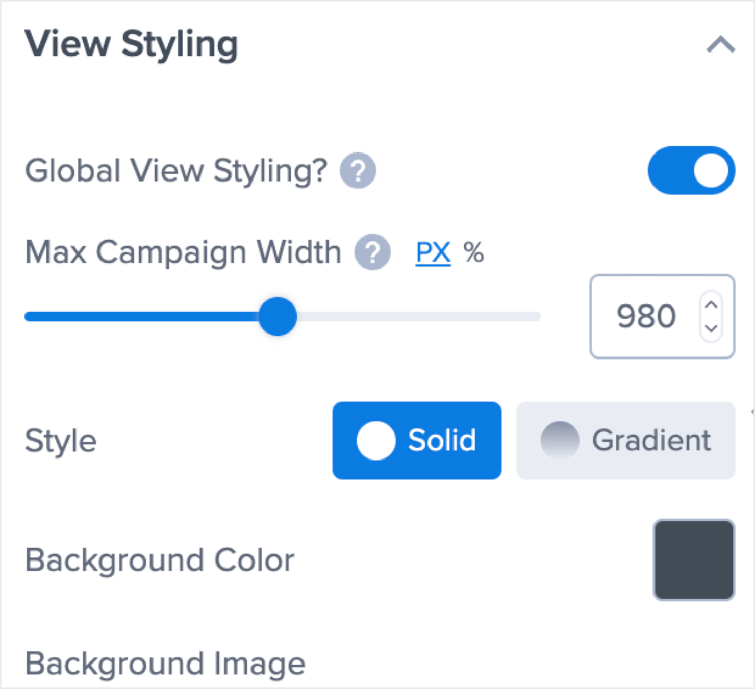Screen dimensions: 755x689
Task: Click the stepper down arrow for width value
Action: point(711,329)
